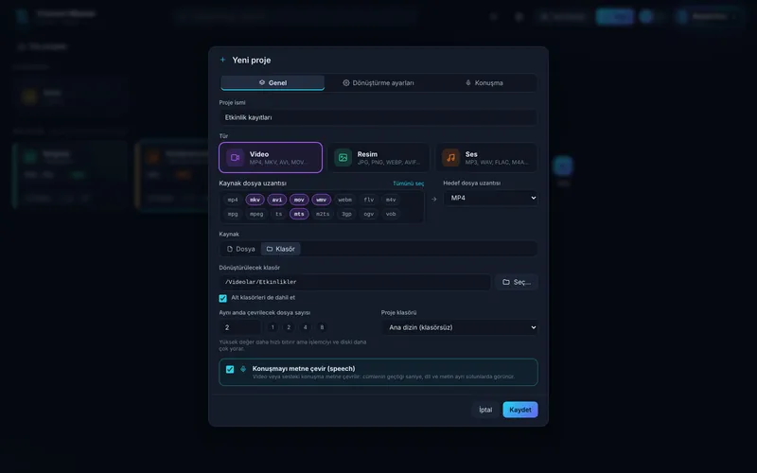
Task: Set concurrent files with preset button 8
Action: click(x=322, y=327)
